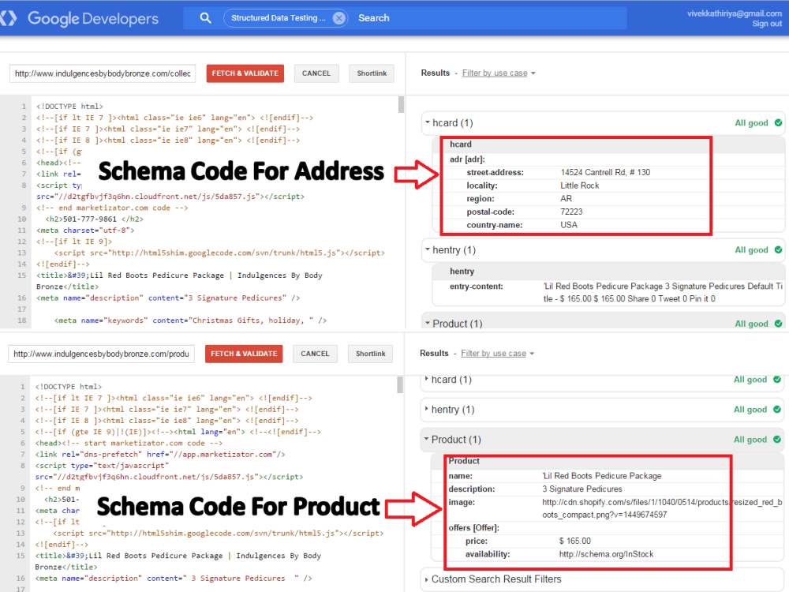Click the postal-code value 72223
Image resolution: width=789 pixels, height=592 pixels.
tap(571, 212)
